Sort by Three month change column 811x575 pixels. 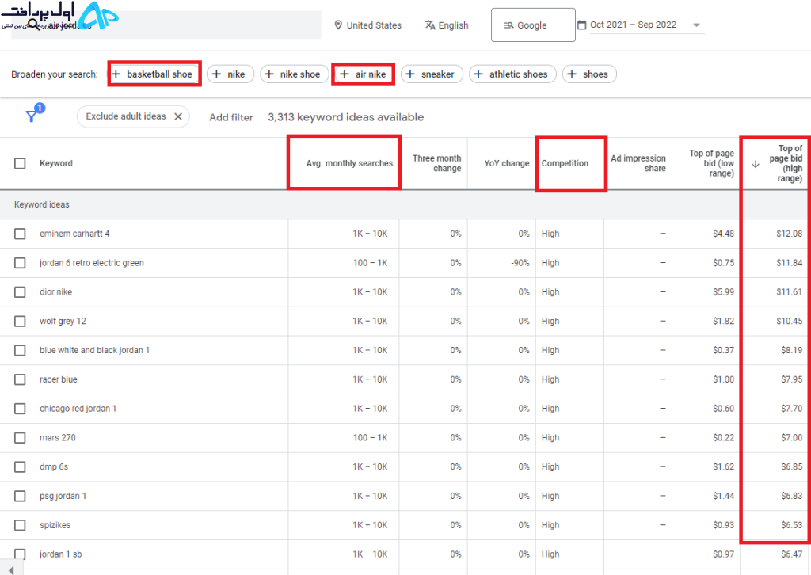tap(436, 163)
